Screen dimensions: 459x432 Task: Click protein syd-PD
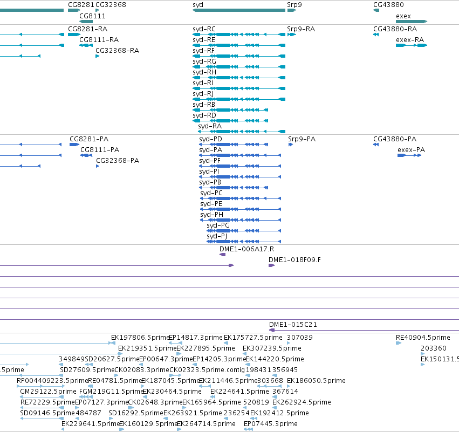210,139
